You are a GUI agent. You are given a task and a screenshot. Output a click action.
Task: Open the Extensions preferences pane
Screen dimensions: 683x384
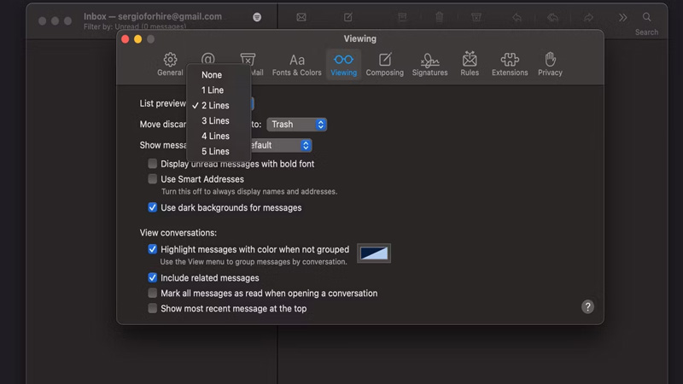pyautogui.click(x=510, y=64)
